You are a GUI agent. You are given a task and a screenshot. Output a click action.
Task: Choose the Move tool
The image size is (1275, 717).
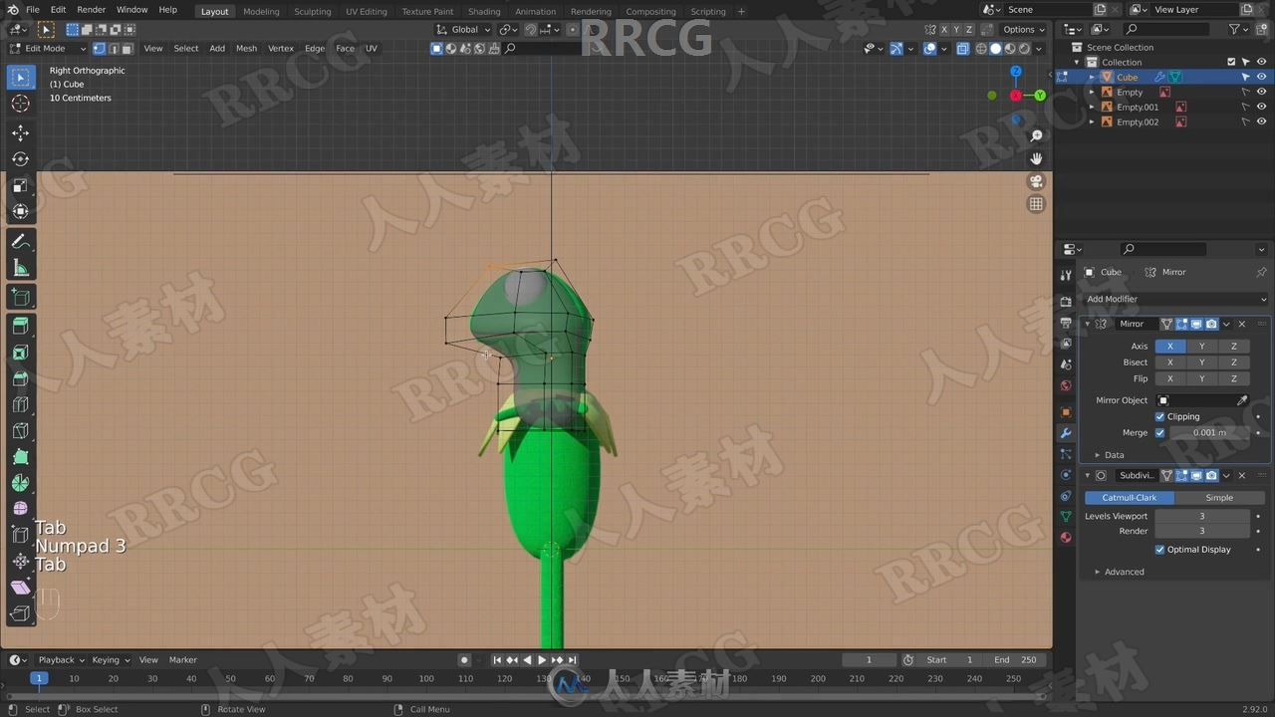point(20,132)
